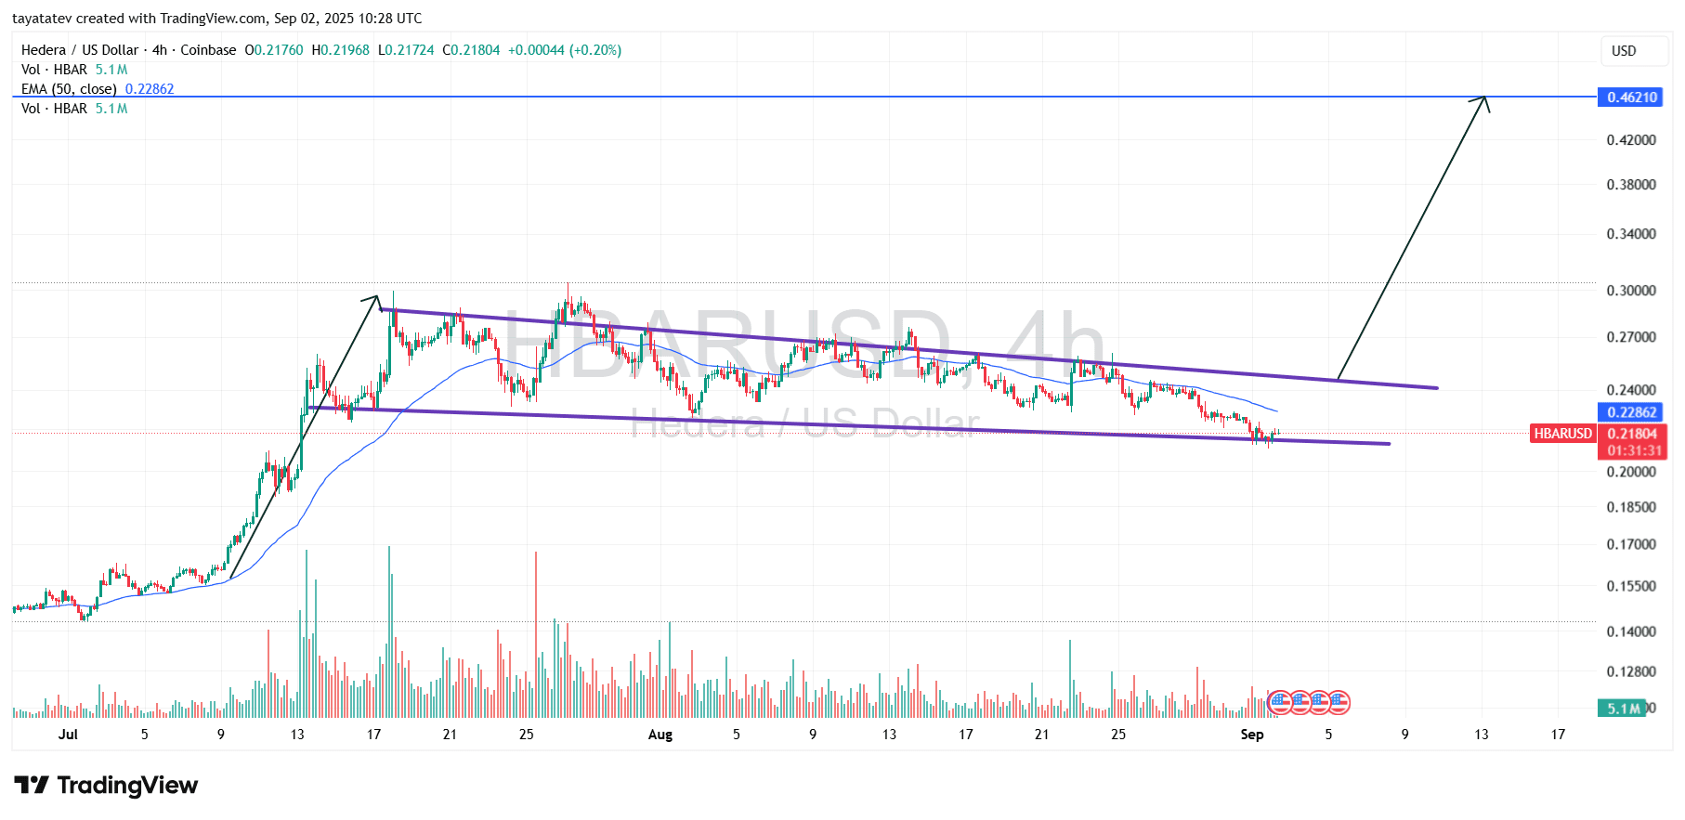Select the EMA (50, close) indicator legend
The image size is (1685, 820).
pos(69,89)
